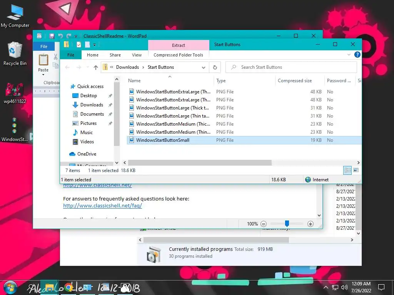Select the WindowsStartButtonSmall file

coord(244,140)
